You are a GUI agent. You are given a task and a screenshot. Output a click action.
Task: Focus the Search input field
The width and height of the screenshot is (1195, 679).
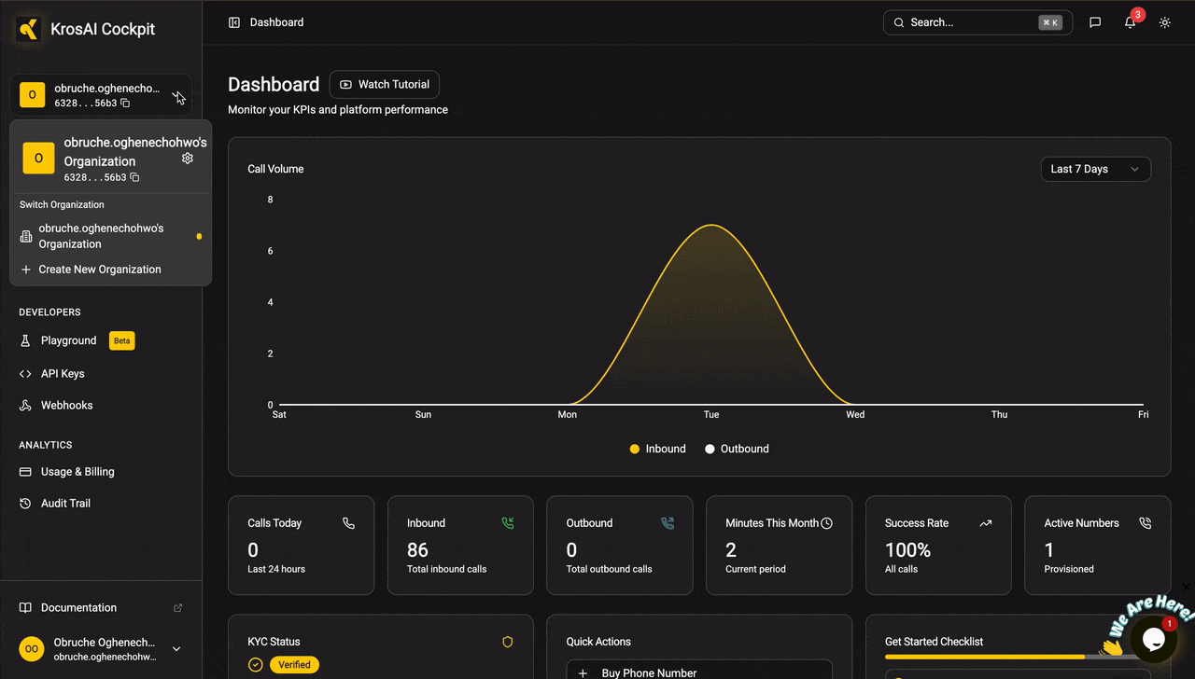tap(977, 22)
